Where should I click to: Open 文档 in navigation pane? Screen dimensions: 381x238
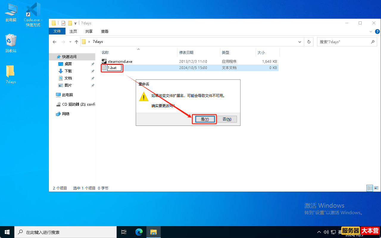coord(68,78)
